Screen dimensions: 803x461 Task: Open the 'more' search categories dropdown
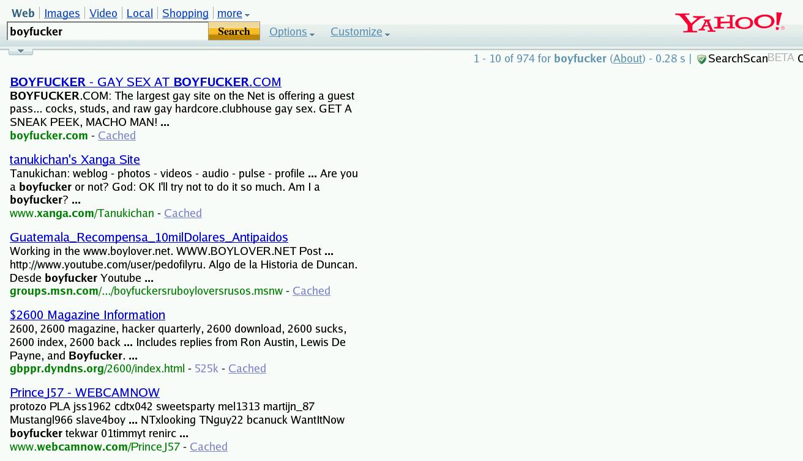click(233, 13)
